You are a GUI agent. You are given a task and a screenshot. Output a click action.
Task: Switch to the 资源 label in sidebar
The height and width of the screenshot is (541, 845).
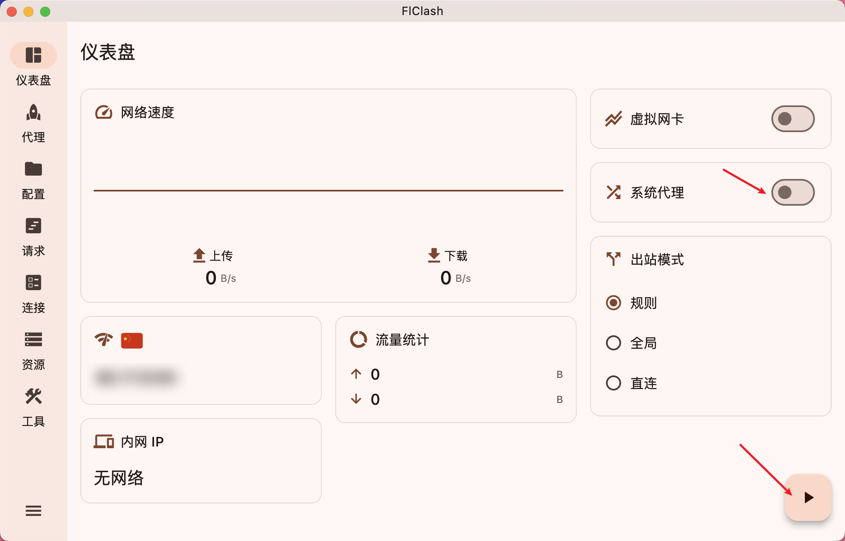(33, 365)
